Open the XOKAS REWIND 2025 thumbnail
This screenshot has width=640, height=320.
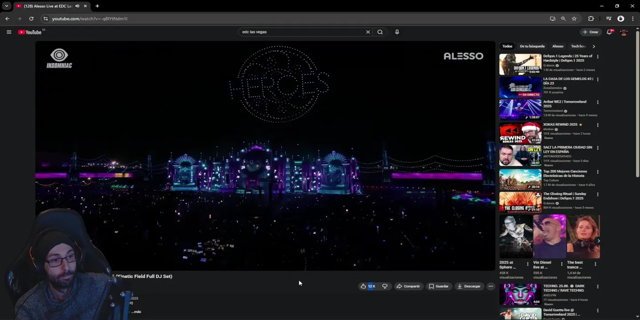click(520, 132)
